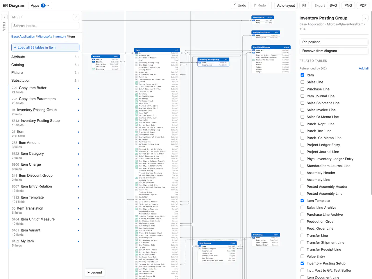Image resolution: width=372 pixels, height=279 pixels.
Task: Expand the Legend panel
Action: point(95,272)
